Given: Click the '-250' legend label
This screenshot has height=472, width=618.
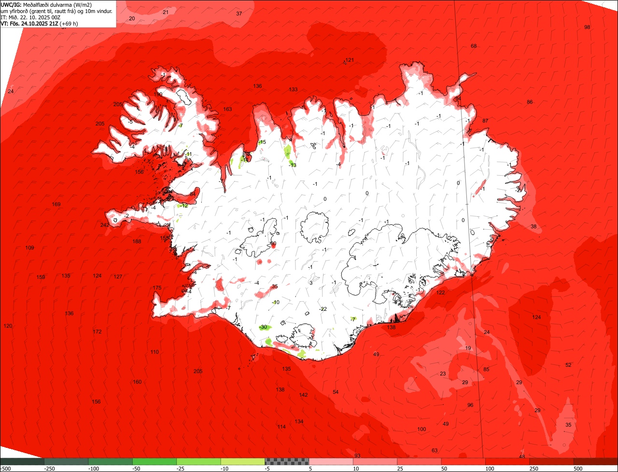Looking at the screenshot, I should (49, 469).
